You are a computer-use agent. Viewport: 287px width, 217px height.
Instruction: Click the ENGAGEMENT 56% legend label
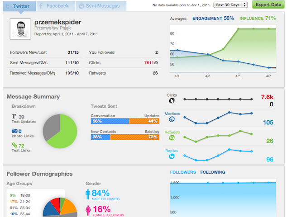[213, 18]
